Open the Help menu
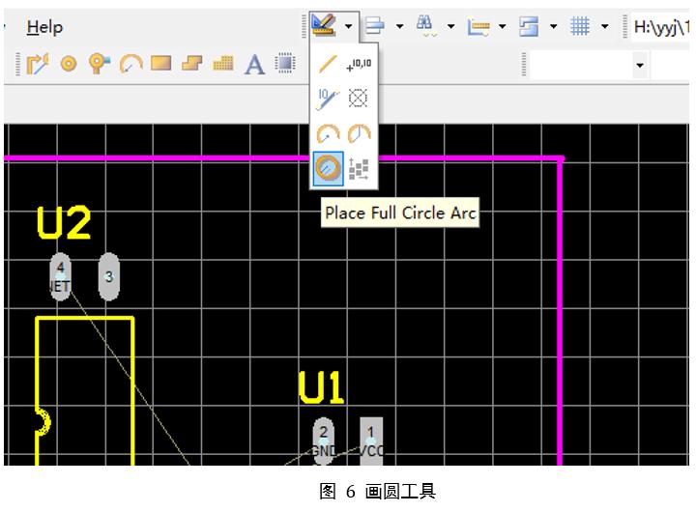696x512 pixels. (44, 27)
